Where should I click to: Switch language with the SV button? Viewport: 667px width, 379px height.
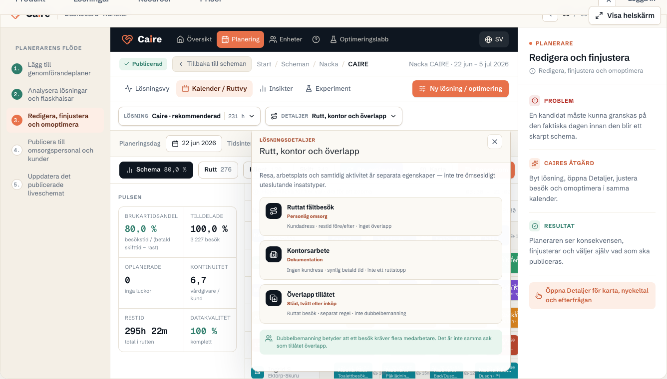494,39
